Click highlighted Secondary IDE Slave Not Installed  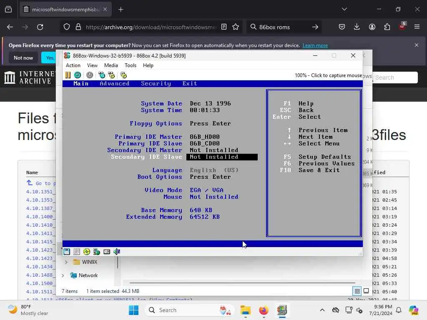coord(222,157)
